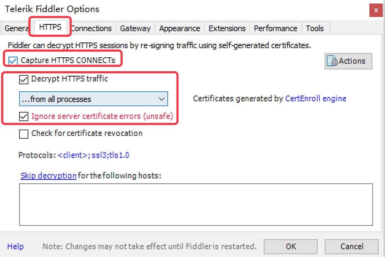Click the protocols list link
Screen dimensions: 385x257
(93, 155)
